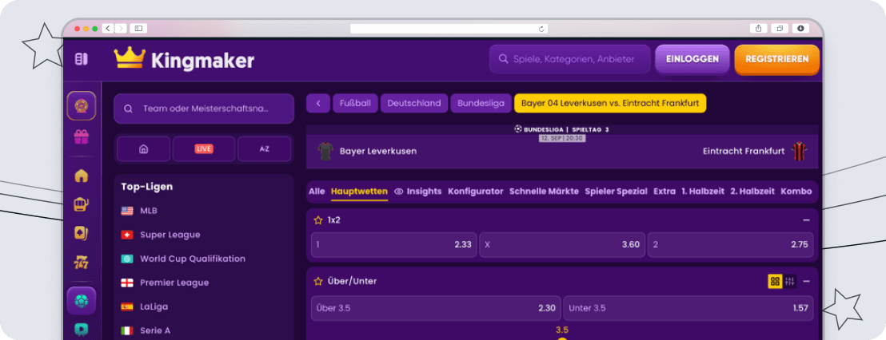Open the 2. Halbzeit tab
The width and height of the screenshot is (886, 340).
(752, 191)
